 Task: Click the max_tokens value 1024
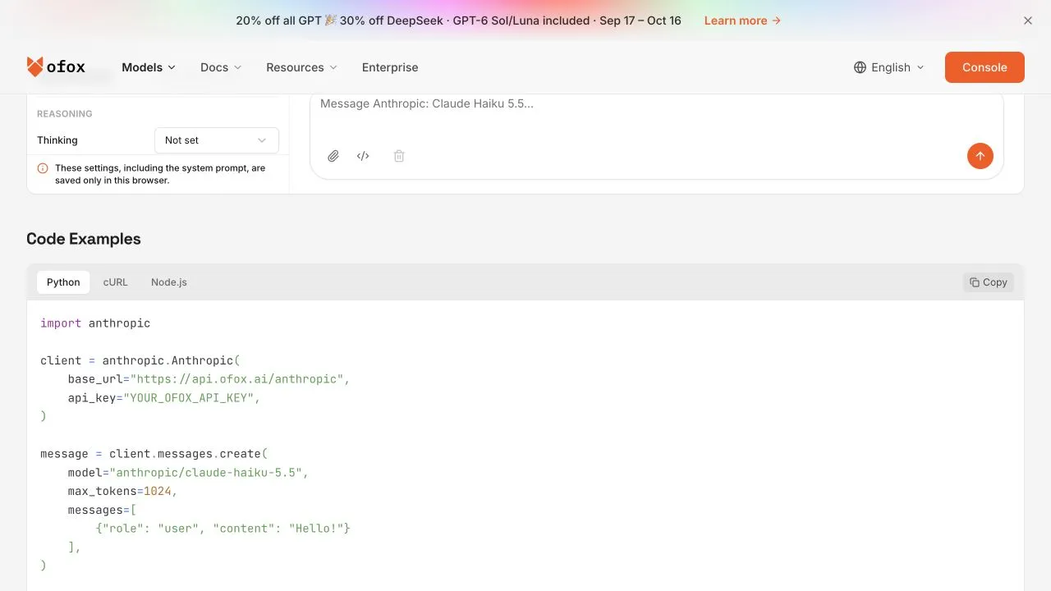158,492
